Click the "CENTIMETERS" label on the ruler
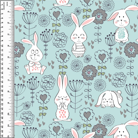 tap(4, 6)
